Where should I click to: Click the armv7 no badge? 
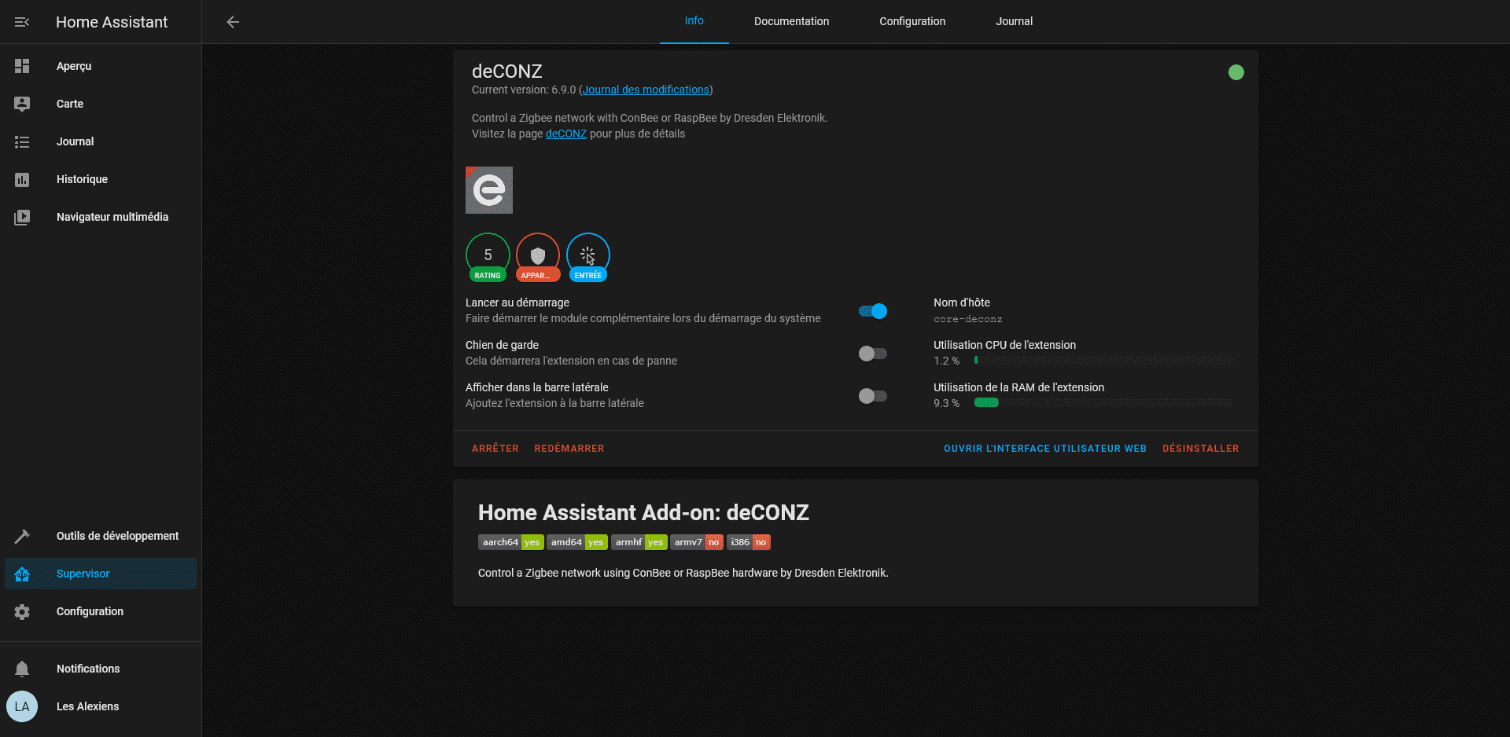697,542
